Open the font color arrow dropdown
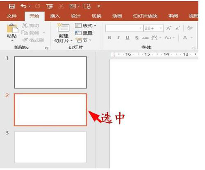 tap(191, 38)
